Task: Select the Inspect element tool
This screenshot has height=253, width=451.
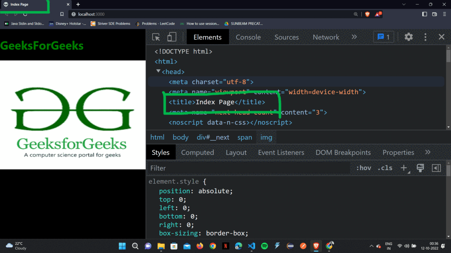Action: click(156, 37)
